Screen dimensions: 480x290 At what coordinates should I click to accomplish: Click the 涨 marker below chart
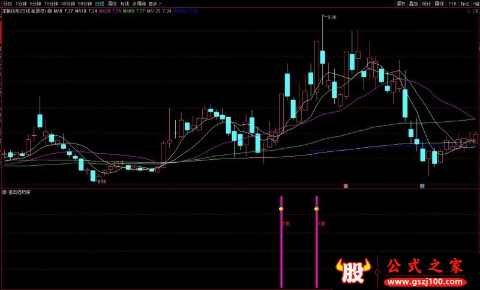point(346,186)
